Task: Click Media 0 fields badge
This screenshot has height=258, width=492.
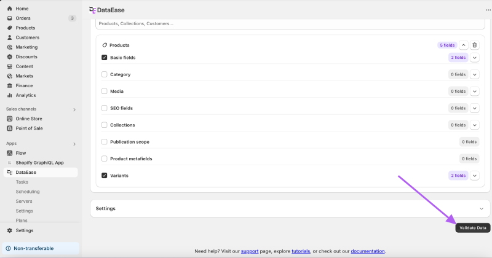Action: pos(458,92)
